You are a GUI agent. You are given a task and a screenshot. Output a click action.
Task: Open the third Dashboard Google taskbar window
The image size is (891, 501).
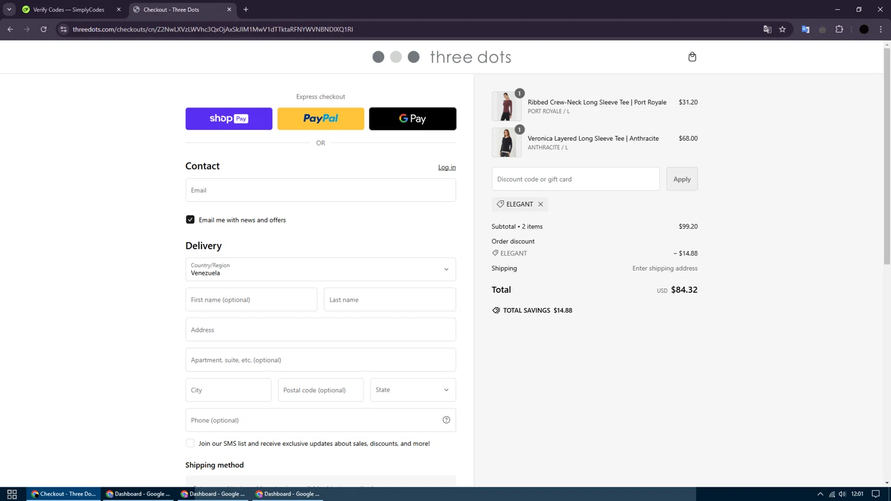click(287, 494)
